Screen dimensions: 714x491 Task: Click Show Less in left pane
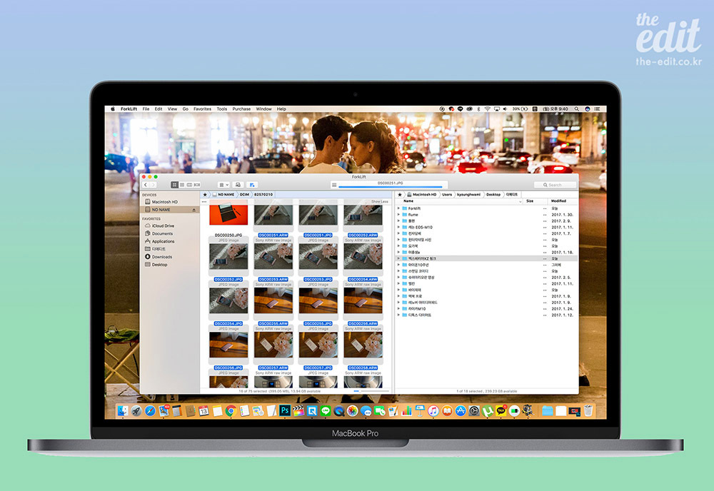380,201
